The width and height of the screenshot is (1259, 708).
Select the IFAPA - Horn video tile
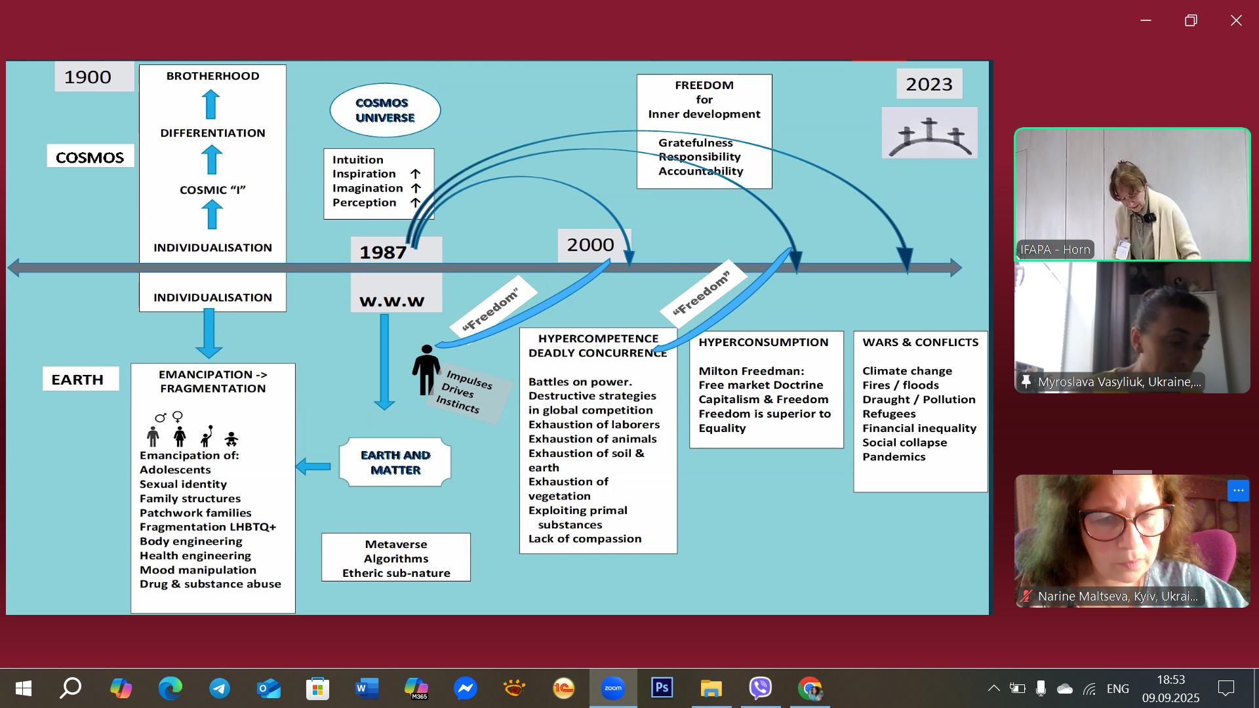coord(1132,194)
